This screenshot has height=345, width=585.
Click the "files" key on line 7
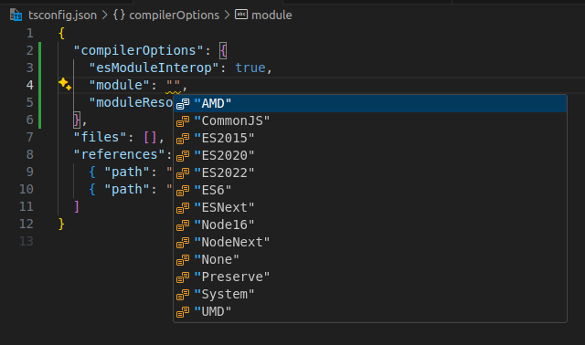point(100,137)
